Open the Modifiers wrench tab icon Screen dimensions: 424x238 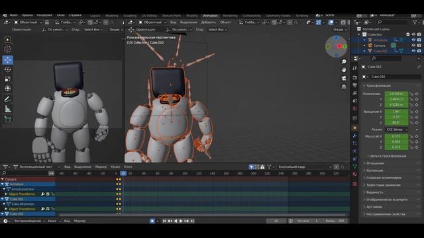(355, 136)
